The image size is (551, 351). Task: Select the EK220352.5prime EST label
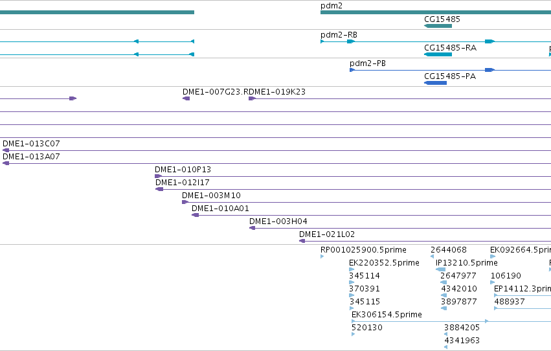(x=384, y=263)
